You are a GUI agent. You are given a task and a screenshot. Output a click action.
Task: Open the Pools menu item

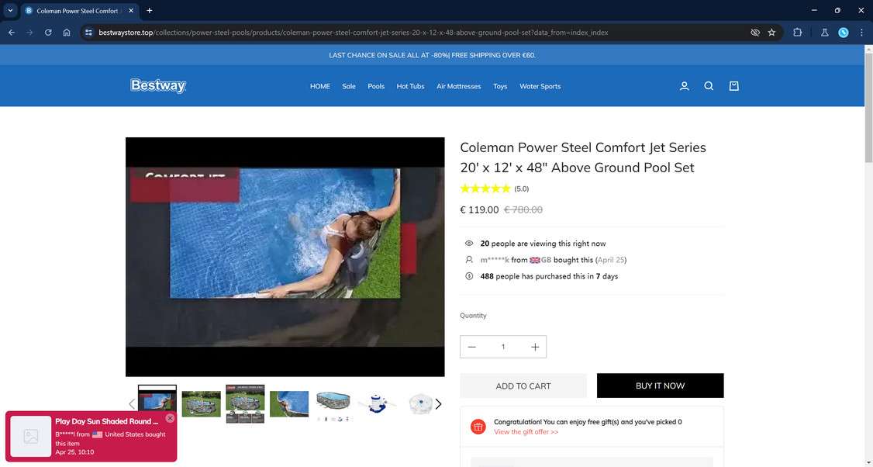[376, 86]
